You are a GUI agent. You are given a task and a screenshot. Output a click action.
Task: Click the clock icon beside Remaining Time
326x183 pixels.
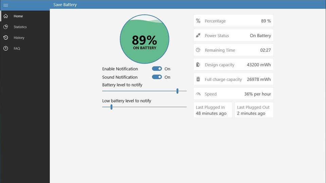(198, 50)
